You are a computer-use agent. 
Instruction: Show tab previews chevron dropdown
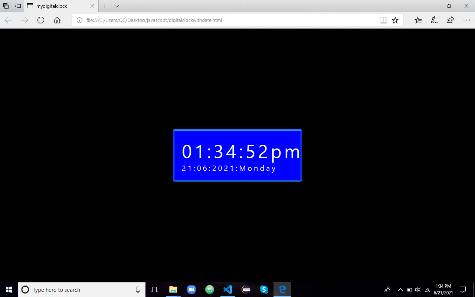tap(117, 6)
